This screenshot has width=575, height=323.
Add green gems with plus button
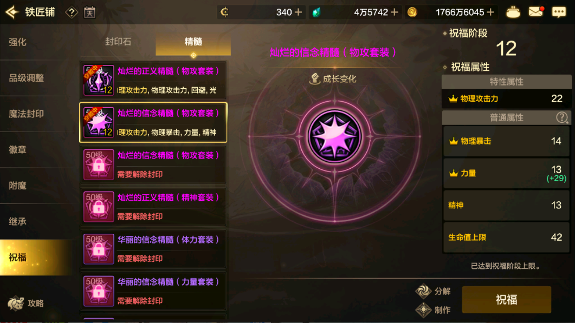tap(395, 12)
